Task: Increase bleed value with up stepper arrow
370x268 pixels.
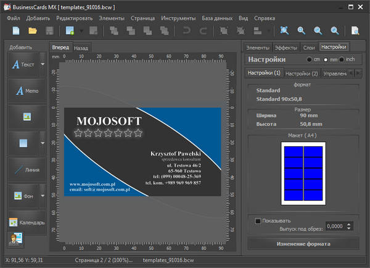Action: tap(349, 224)
